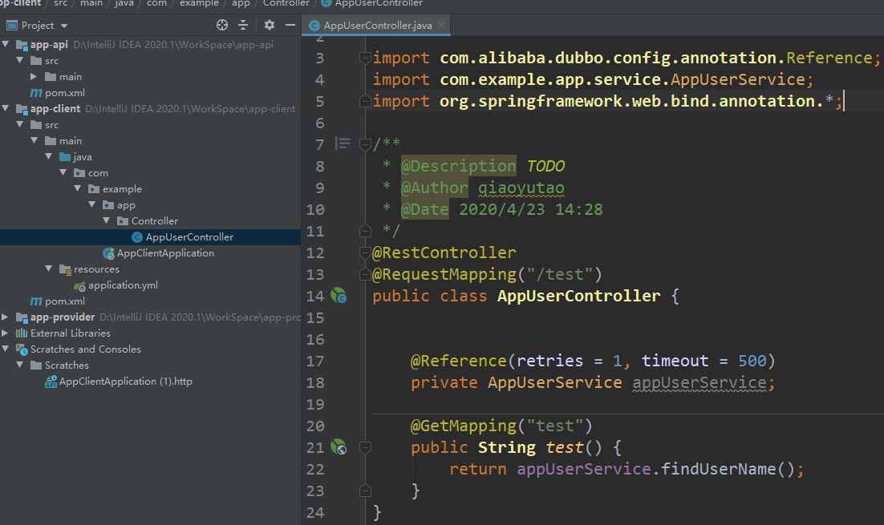Click AppUserService in import line 4

[x=737, y=79]
